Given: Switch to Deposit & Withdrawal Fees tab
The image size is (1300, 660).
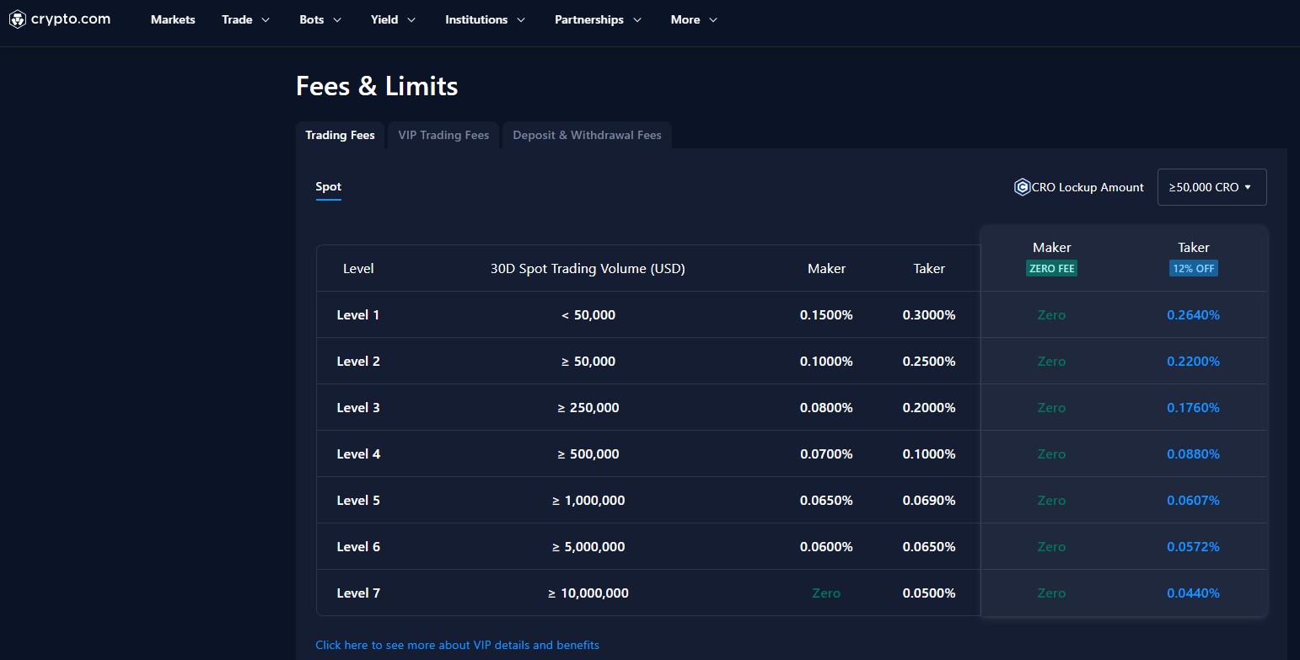Looking at the screenshot, I should 587,135.
